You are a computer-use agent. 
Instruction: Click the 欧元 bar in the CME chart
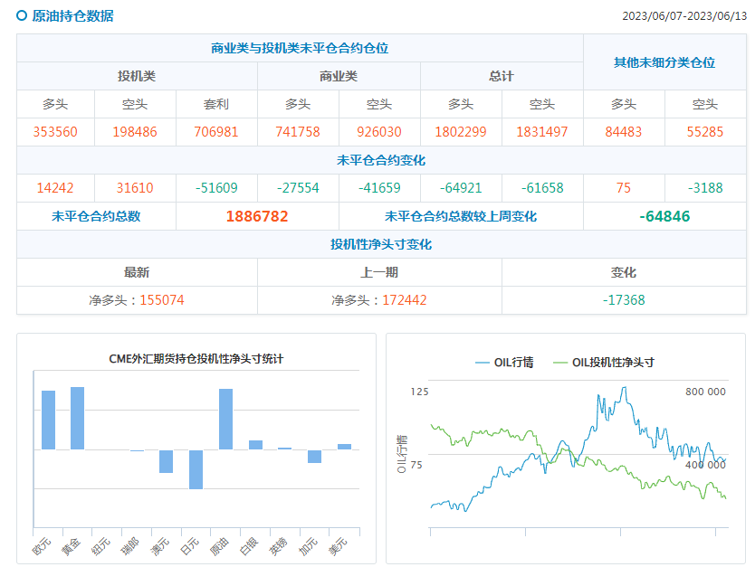[x=49, y=420]
